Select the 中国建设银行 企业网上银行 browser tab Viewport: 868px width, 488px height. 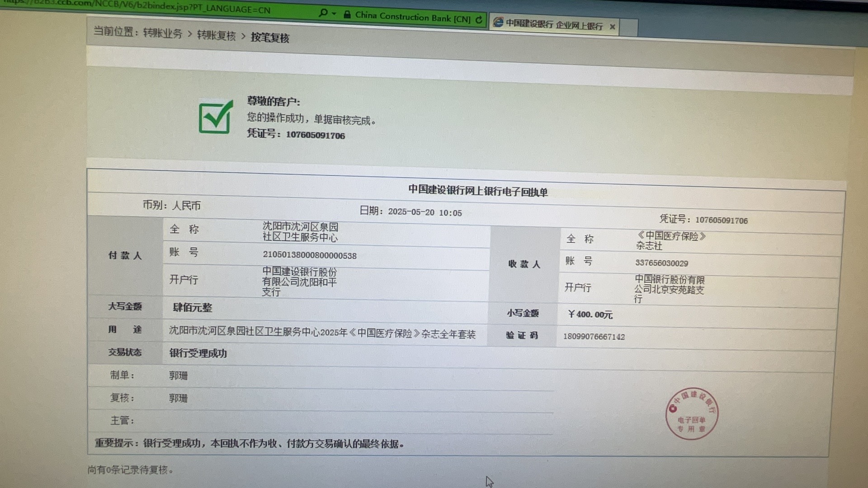[x=554, y=25]
